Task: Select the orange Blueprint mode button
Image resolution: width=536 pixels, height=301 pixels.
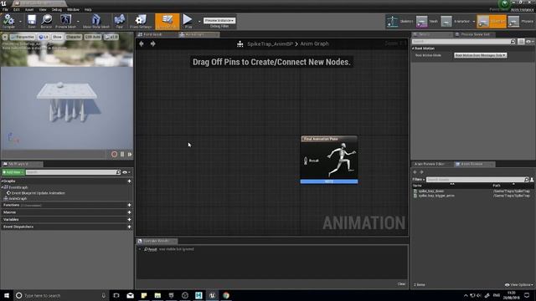Action: click(492, 21)
